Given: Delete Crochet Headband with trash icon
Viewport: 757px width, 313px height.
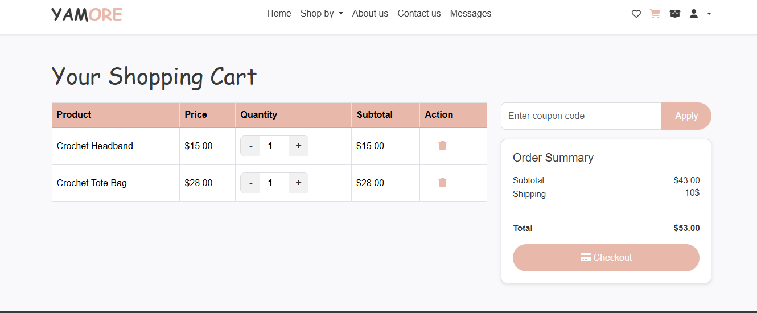Looking at the screenshot, I should click(x=442, y=146).
